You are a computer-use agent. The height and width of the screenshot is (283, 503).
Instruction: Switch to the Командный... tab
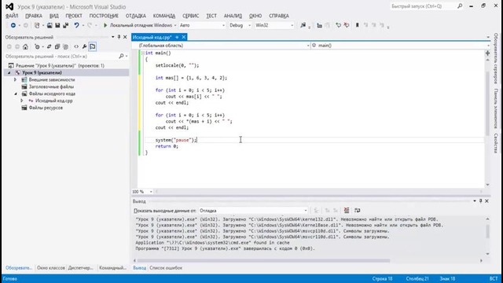(x=112, y=268)
